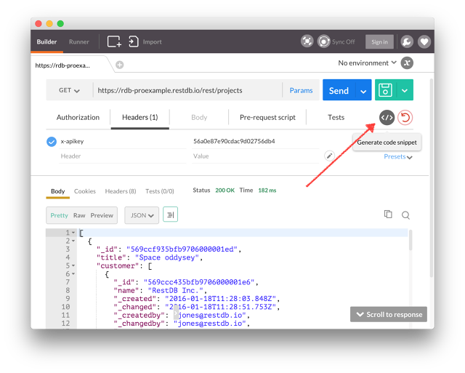Copy response with the clipboard icon
This screenshot has width=465, height=373.
click(388, 214)
